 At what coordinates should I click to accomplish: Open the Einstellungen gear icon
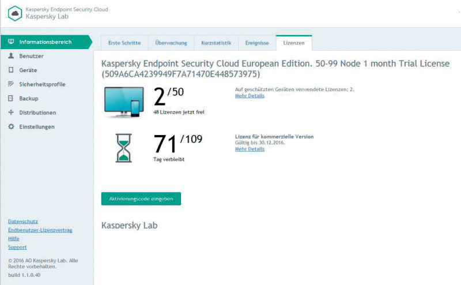click(11, 126)
